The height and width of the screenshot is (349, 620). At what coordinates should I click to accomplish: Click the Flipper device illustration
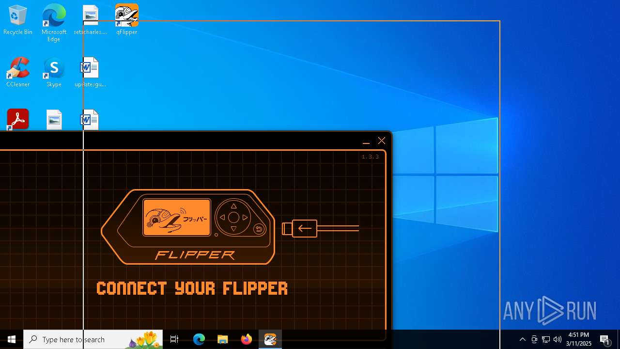click(188, 227)
